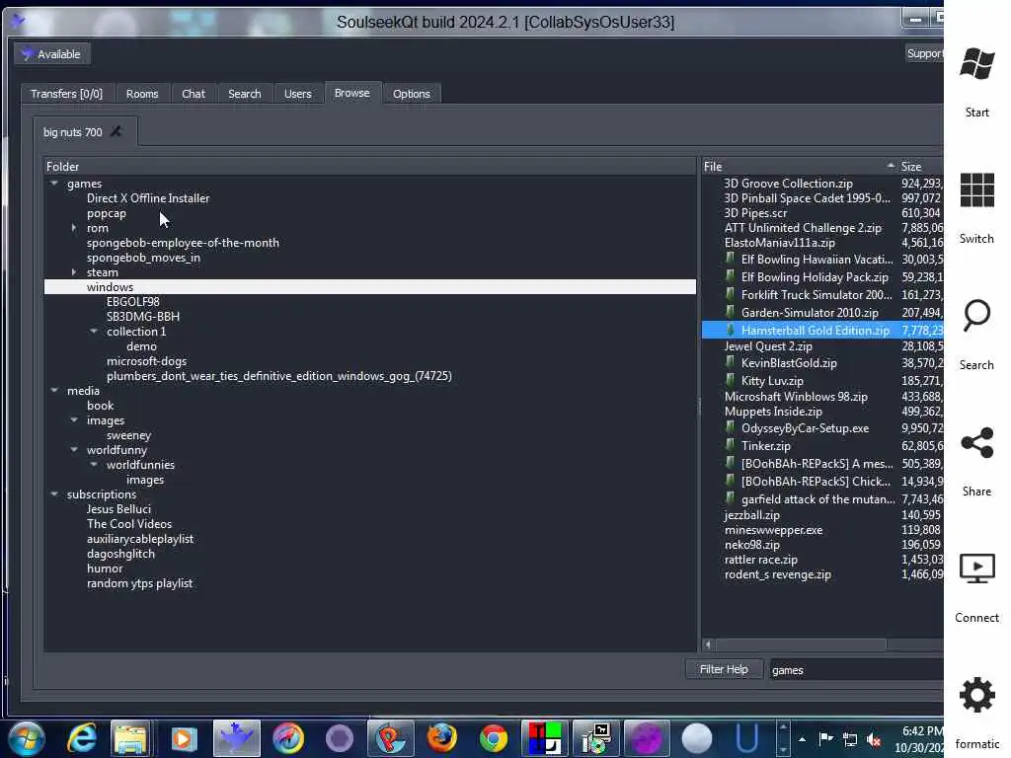The height and width of the screenshot is (758, 1011).
Task: Click the computer and disc installer taskbar icon
Action: 596,738
